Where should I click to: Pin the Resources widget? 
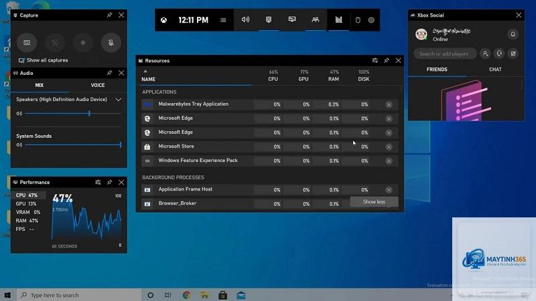[x=387, y=60]
